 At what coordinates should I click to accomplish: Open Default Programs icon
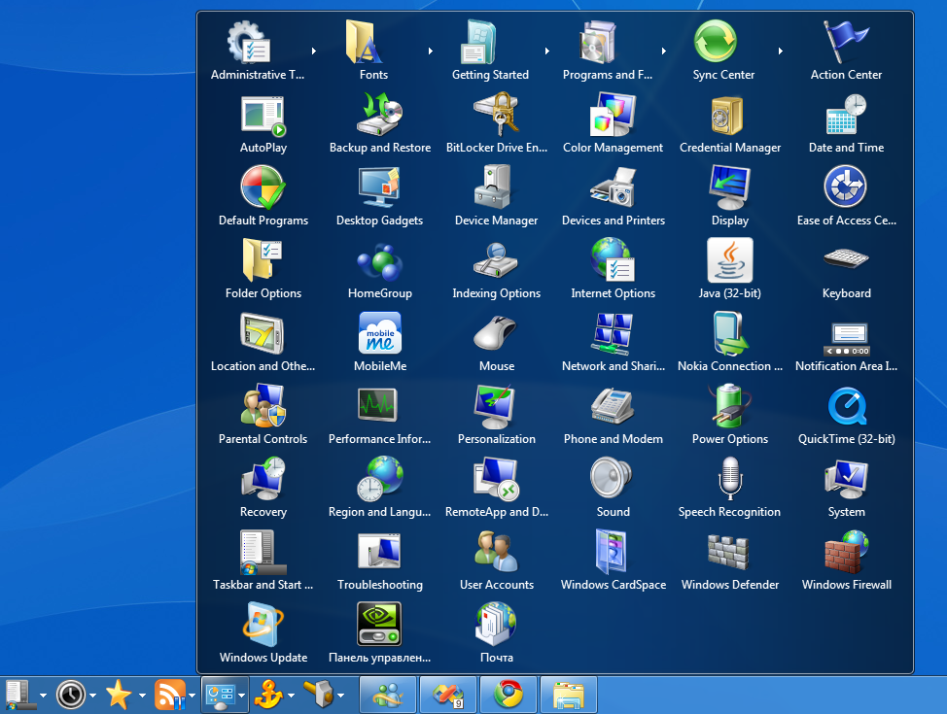[263, 187]
